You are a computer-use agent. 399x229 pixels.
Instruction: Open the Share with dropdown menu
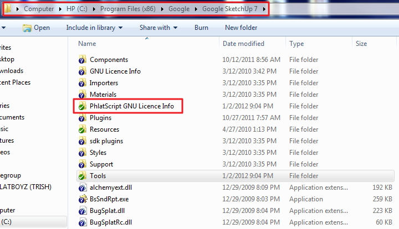click(x=158, y=28)
